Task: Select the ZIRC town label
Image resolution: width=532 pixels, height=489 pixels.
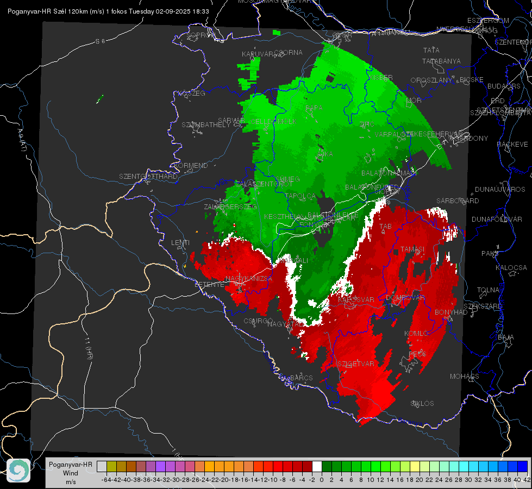Action: click(366, 124)
